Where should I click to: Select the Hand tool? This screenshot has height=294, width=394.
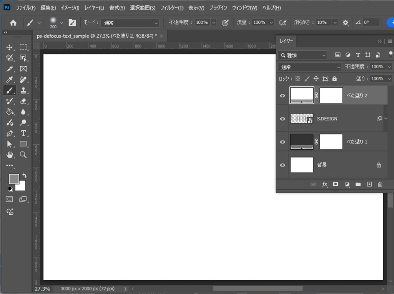[x=10, y=155]
